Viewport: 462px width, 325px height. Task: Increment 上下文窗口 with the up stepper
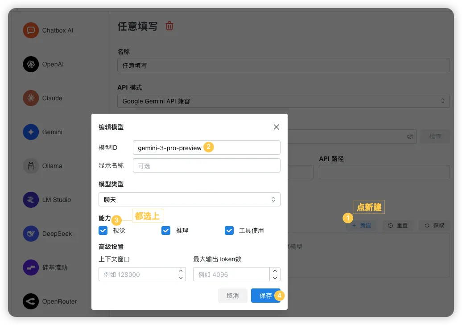pyautogui.click(x=180, y=271)
